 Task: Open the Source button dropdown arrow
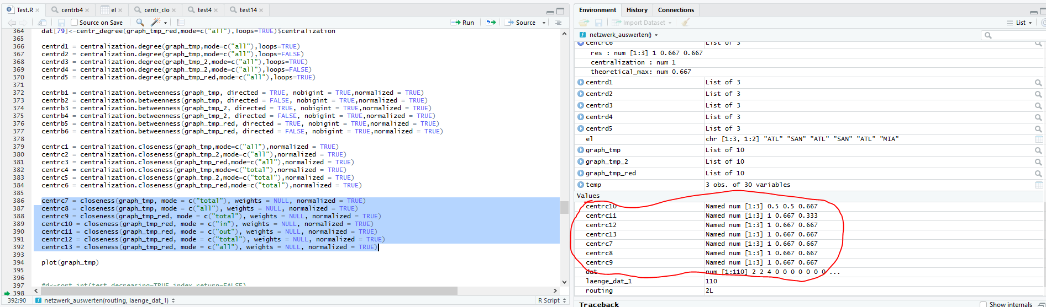coord(544,23)
